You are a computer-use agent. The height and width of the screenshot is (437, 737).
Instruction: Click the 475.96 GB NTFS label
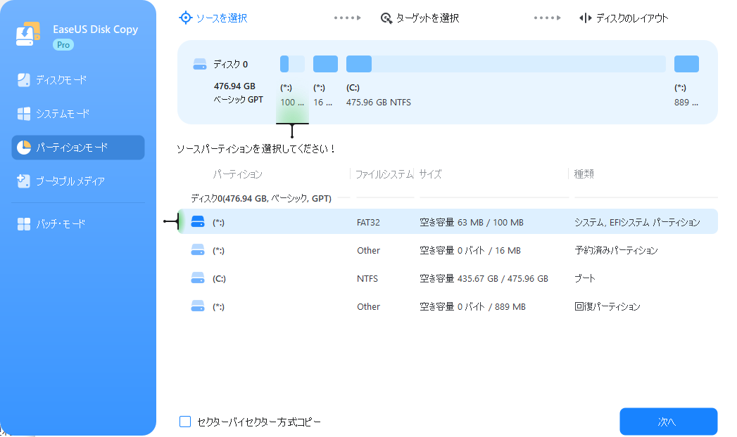(x=379, y=102)
